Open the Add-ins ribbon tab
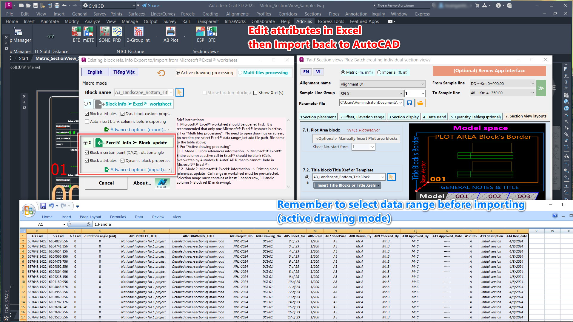573x322 pixels. coord(304,21)
